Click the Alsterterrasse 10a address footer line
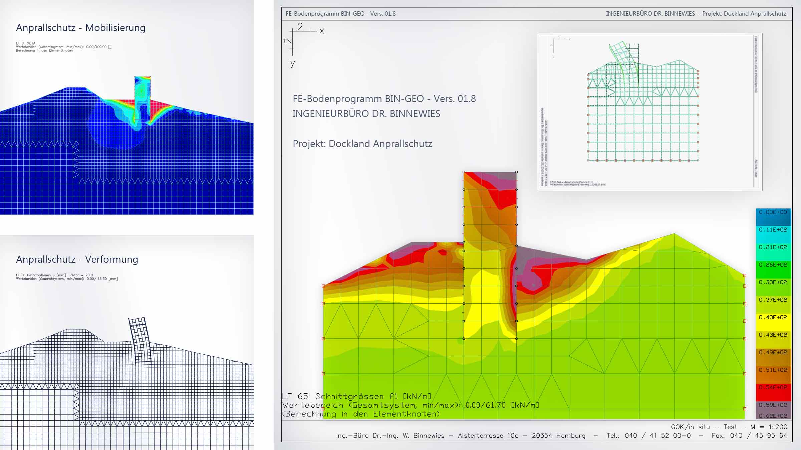The width and height of the screenshot is (801, 450). (562, 436)
